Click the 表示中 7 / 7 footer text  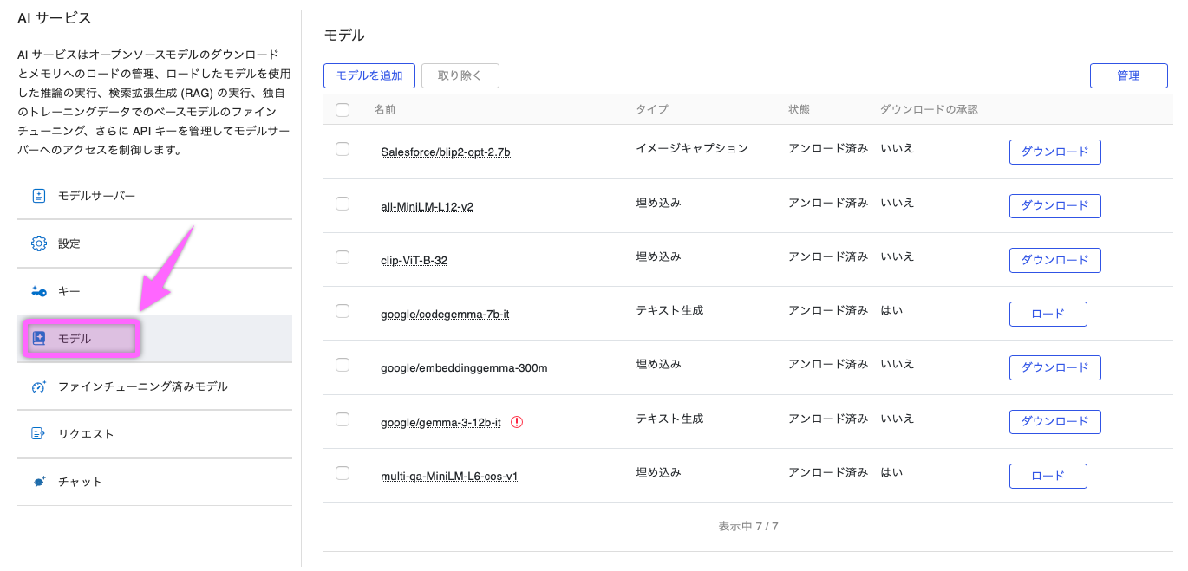pos(748,526)
